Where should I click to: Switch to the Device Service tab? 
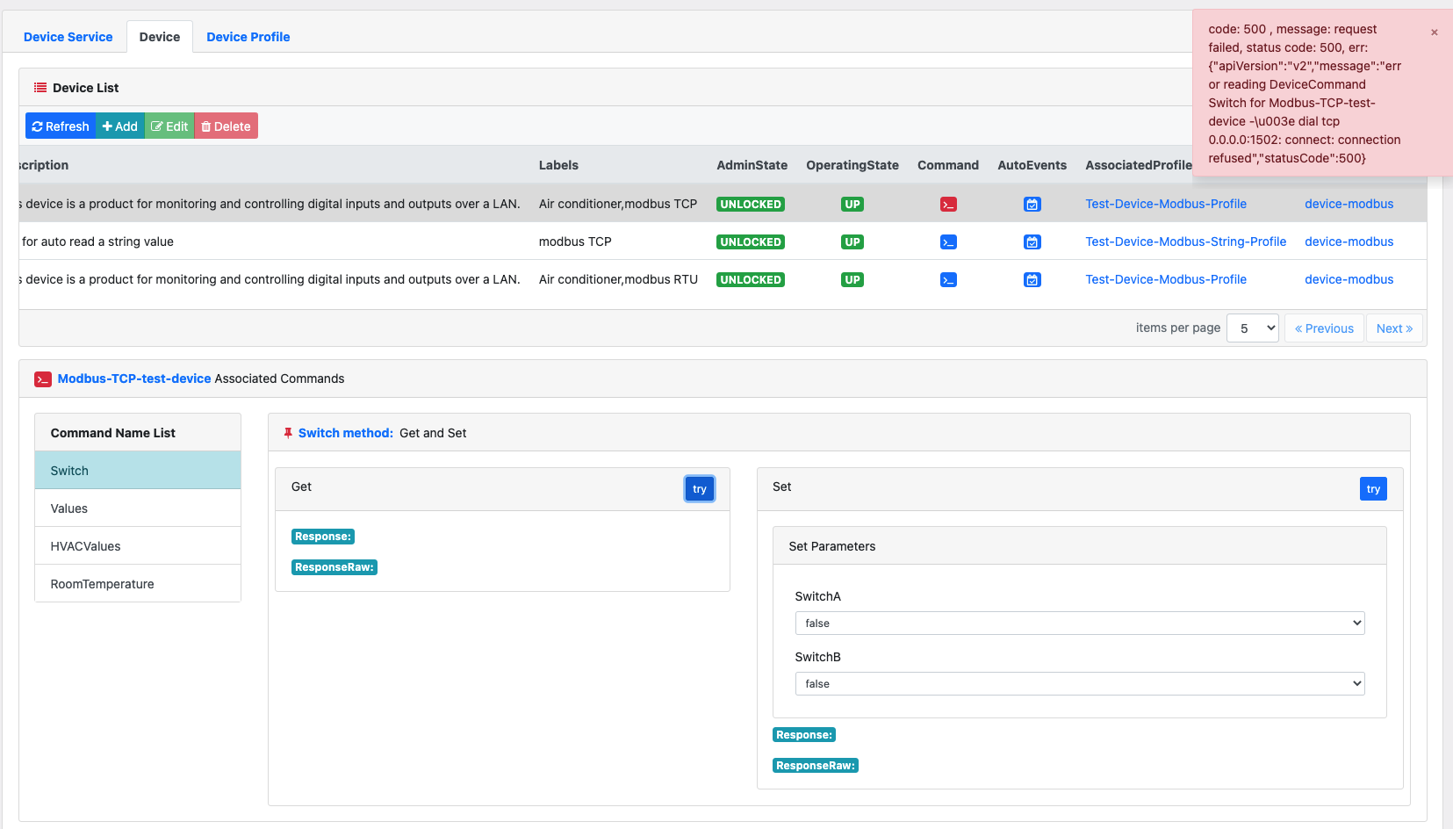click(x=68, y=37)
